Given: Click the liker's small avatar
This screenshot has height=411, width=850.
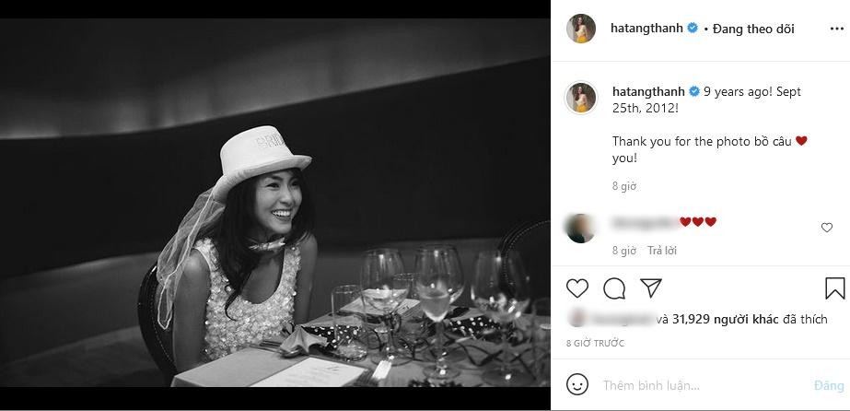Looking at the screenshot, I should pos(576,320).
